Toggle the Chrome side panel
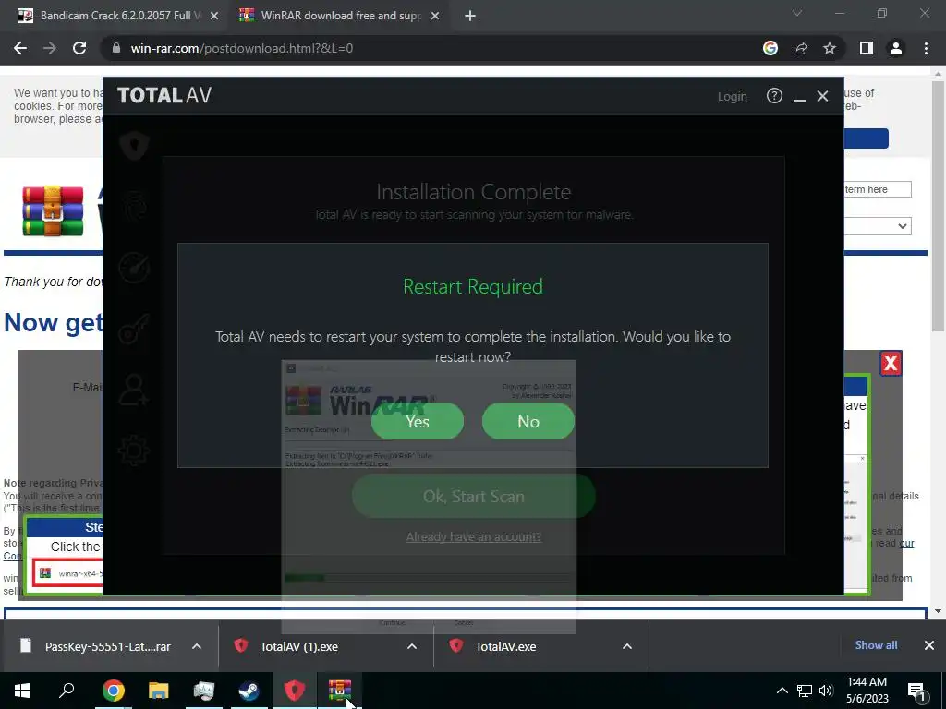 point(867,48)
